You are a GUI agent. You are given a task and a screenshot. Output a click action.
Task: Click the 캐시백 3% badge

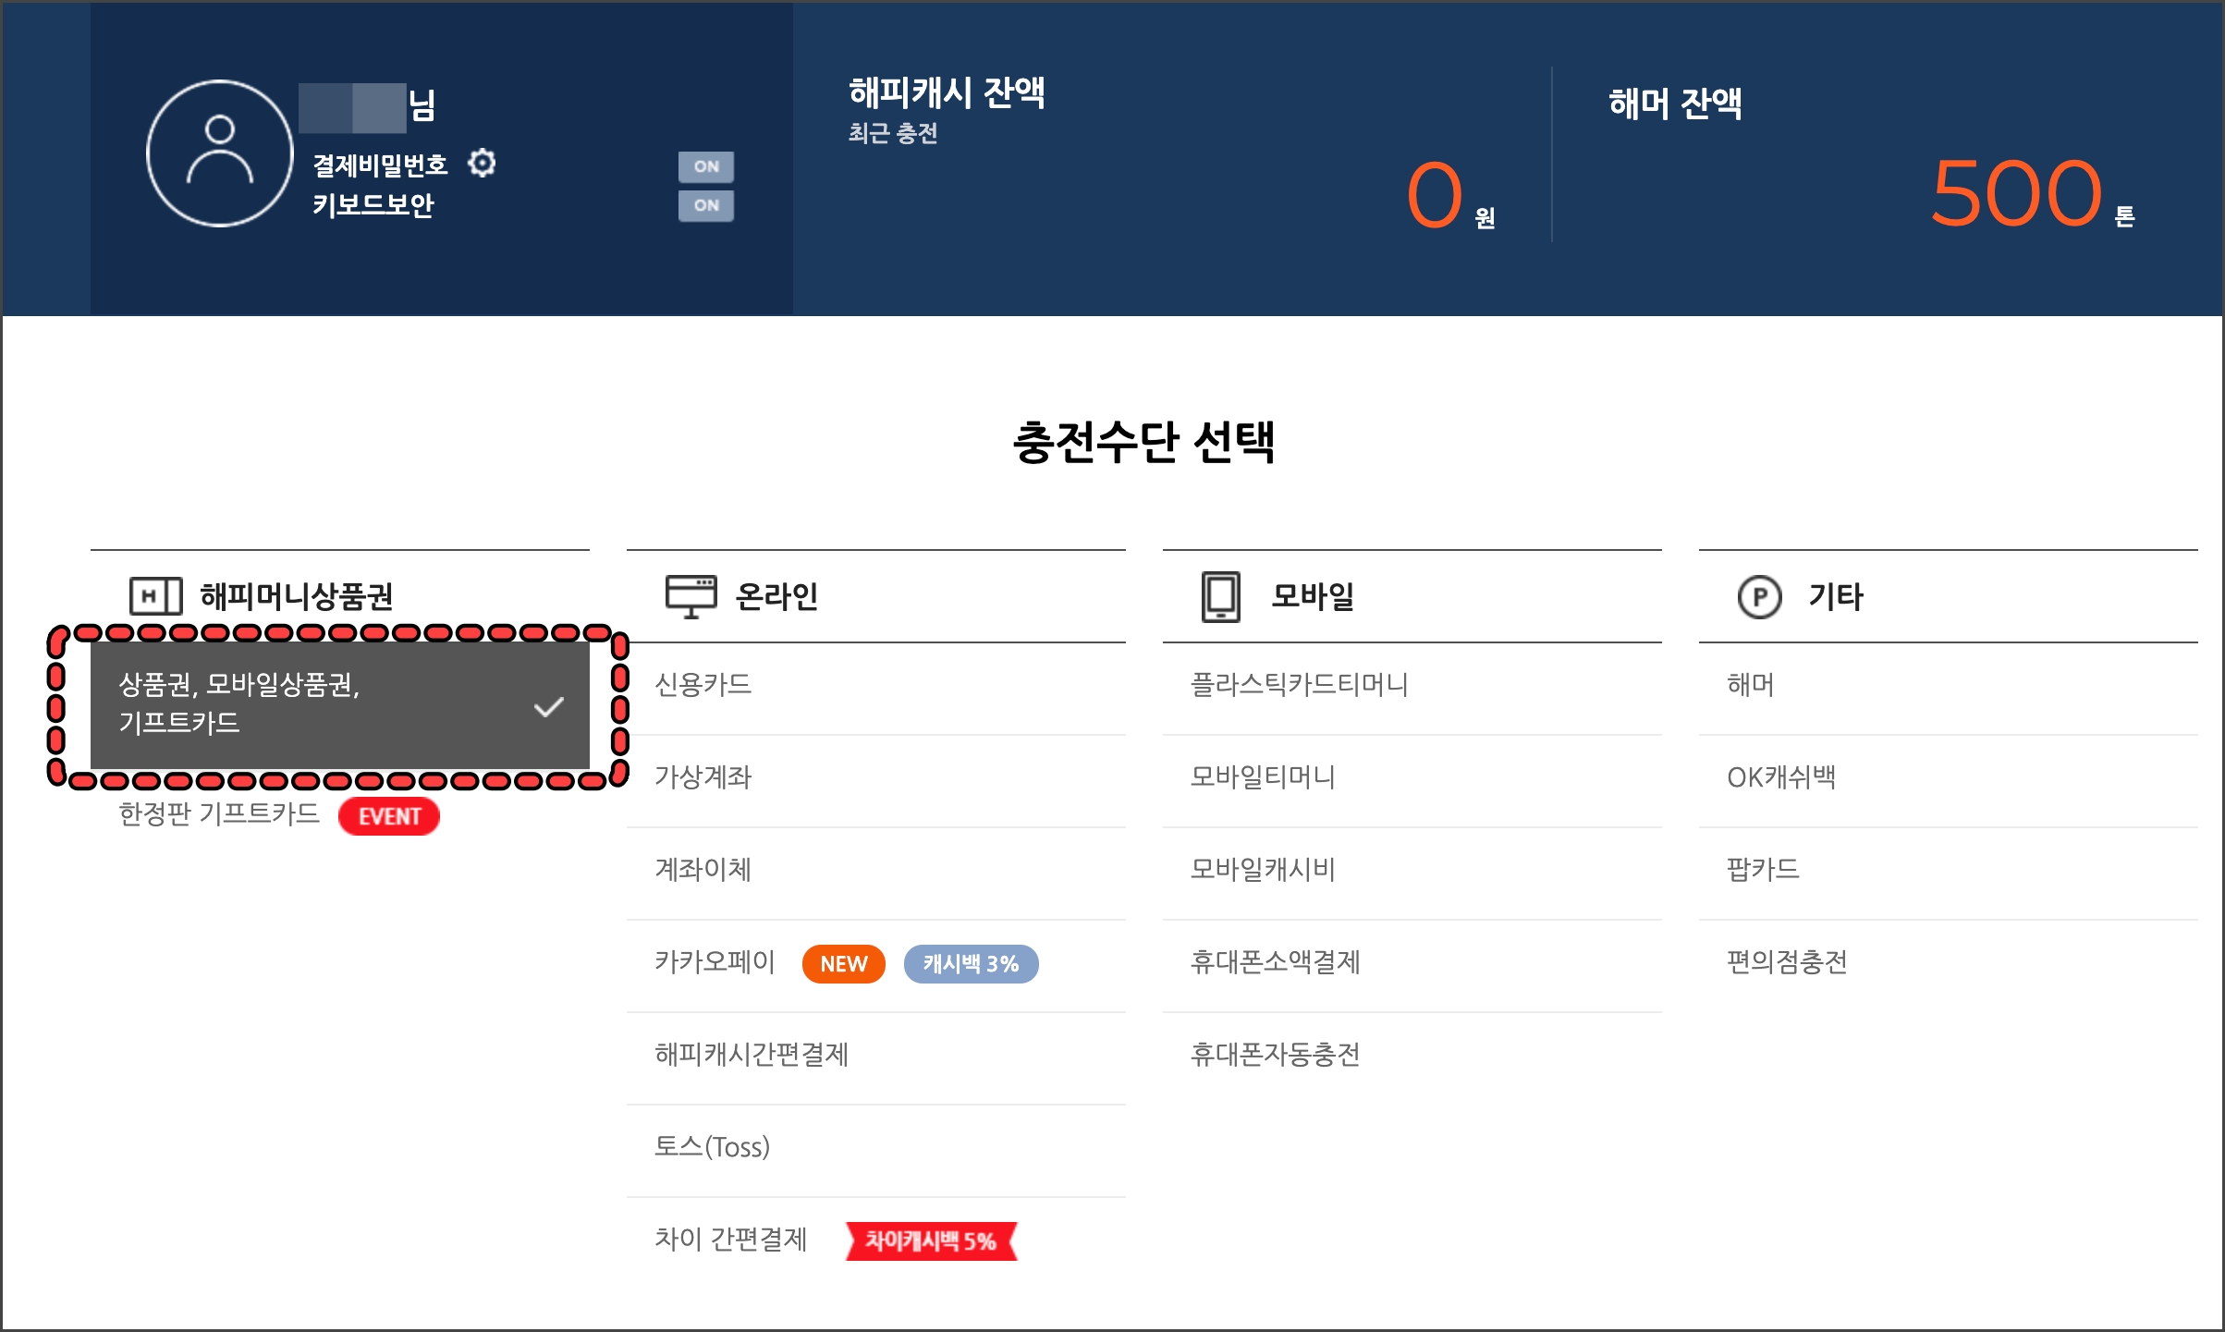coord(971,964)
